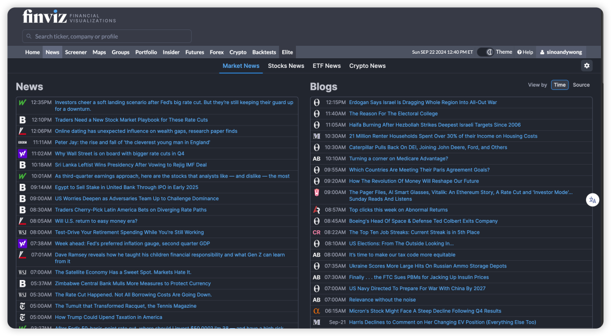The width and height of the screenshot is (611, 336).
Task: Click MarketWatch icon beside 'Investors cheer a soft landing'
Action: (x=23, y=102)
